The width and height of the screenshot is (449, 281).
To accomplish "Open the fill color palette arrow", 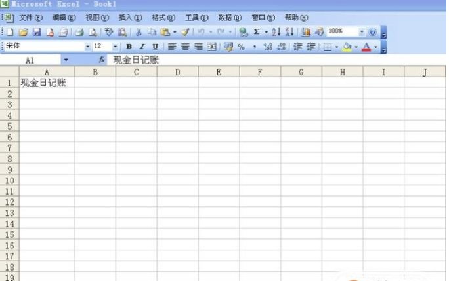I will coord(356,47).
